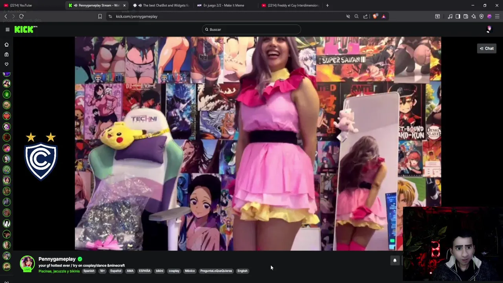Bookmark this page
This screenshot has width=503, height=283.
click(x=100, y=17)
